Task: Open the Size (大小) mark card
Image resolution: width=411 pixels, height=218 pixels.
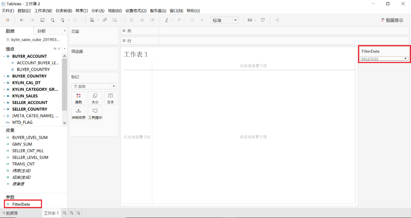Action: coord(95,98)
